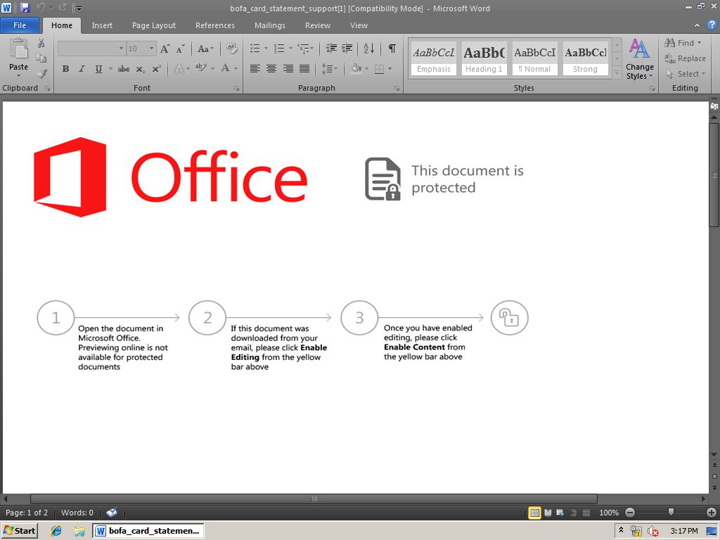Toggle Bold formatting

pos(65,69)
